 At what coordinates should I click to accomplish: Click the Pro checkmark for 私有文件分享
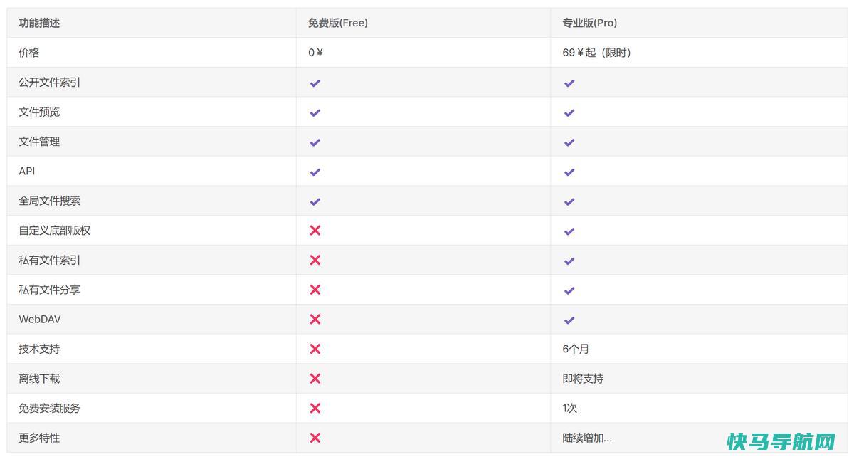[x=569, y=290]
